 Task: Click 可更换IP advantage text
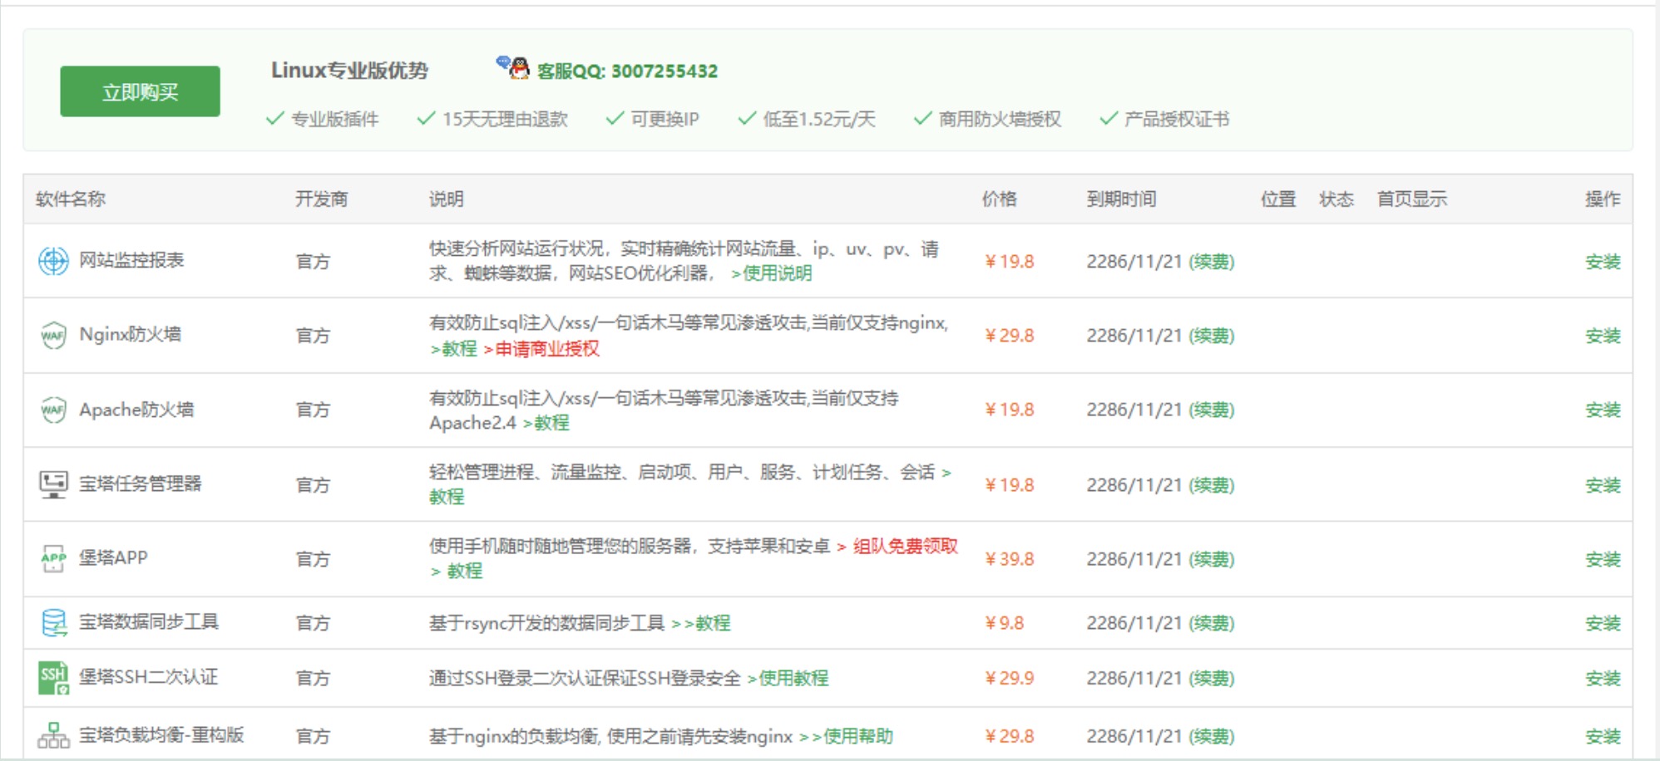664,119
